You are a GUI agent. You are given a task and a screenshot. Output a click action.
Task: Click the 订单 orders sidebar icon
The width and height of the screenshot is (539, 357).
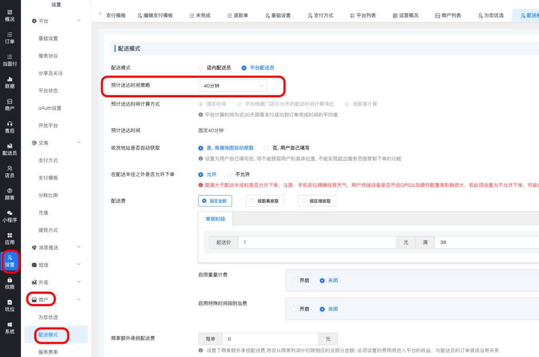coord(9,37)
